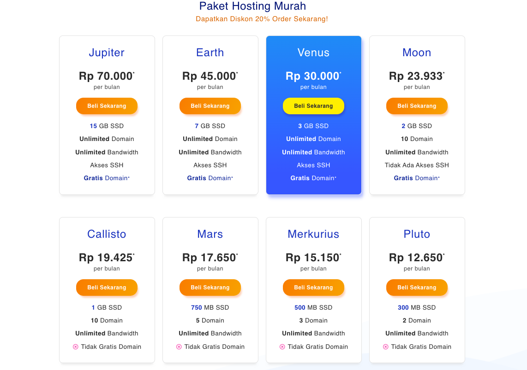Click the Dapatkan Diskon 20% promo text
Image resolution: width=527 pixels, height=370 pixels.
(262, 19)
